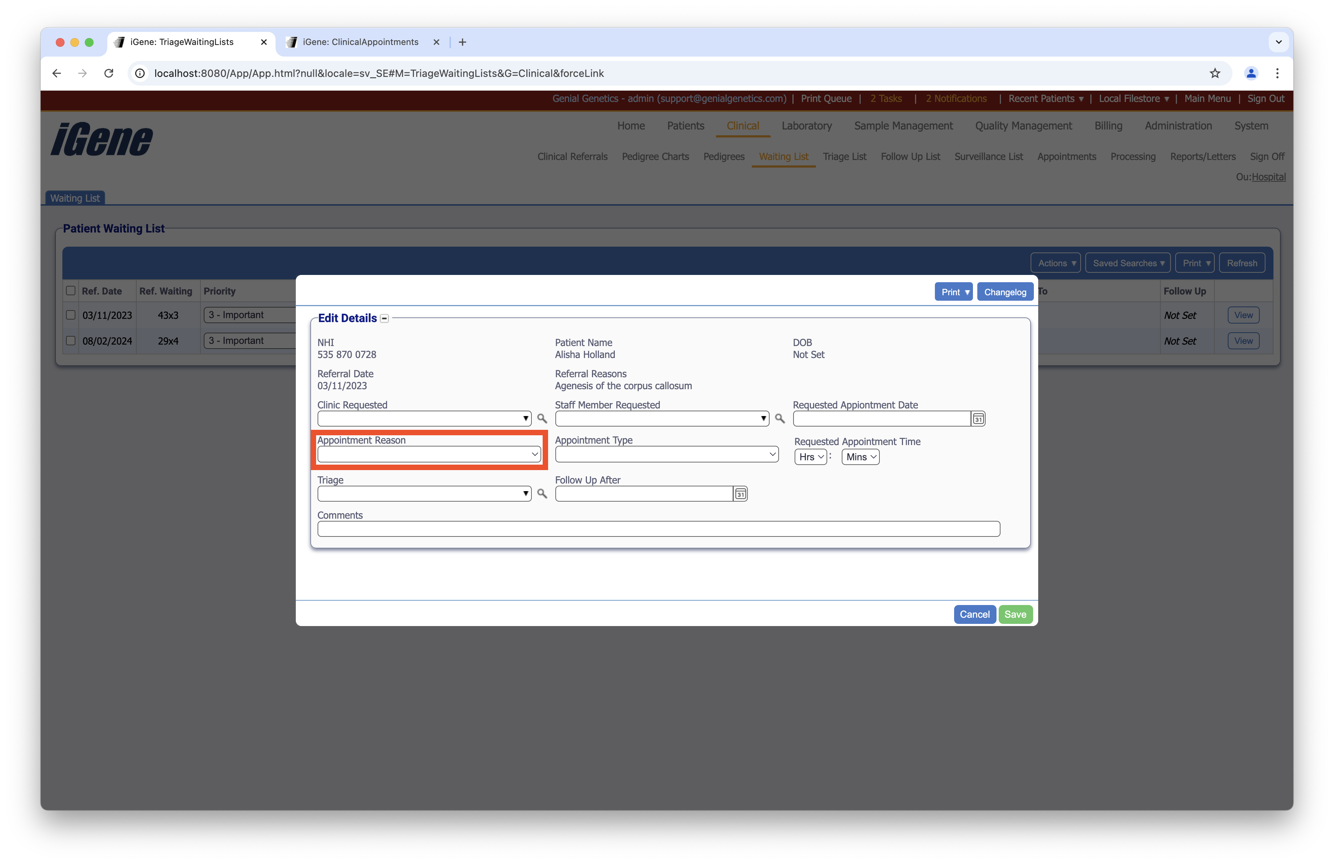
Task: Toggle the select-all checkbox in the table header
Action: [x=71, y=291]
